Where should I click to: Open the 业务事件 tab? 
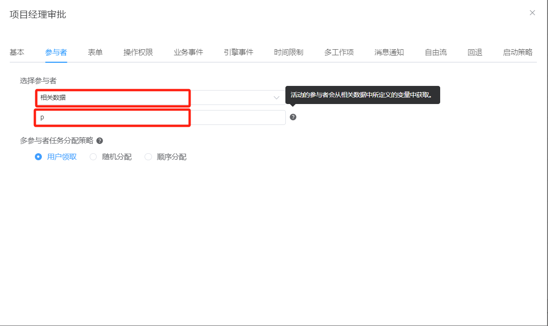coord(188,52)
